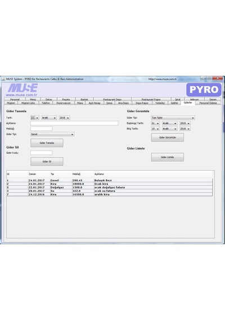
Task: Select the Masa tab
Action: [x=80, y=103]
